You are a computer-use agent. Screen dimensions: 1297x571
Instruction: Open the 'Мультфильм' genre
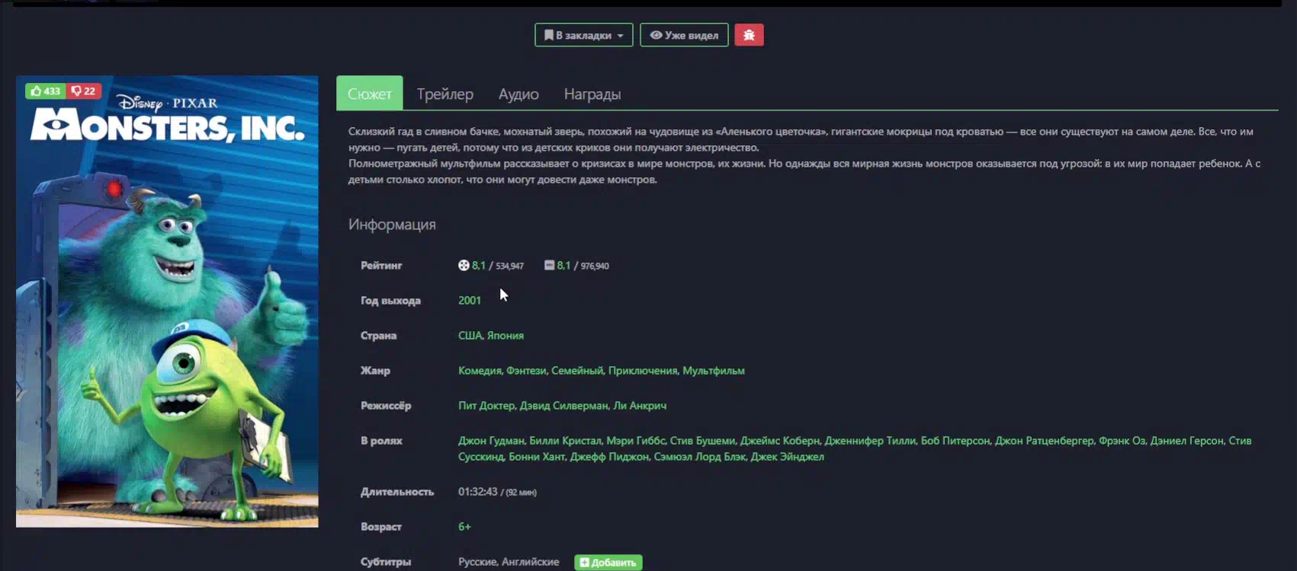[x=714, y=371]
